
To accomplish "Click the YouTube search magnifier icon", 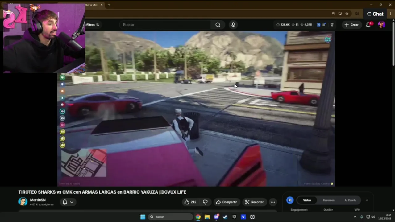I will click(218, 25).
